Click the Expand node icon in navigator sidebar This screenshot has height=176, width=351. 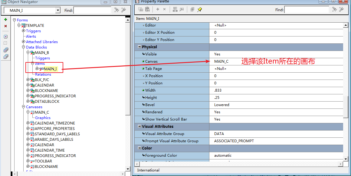pyautogui.click(x=5, y=36)
